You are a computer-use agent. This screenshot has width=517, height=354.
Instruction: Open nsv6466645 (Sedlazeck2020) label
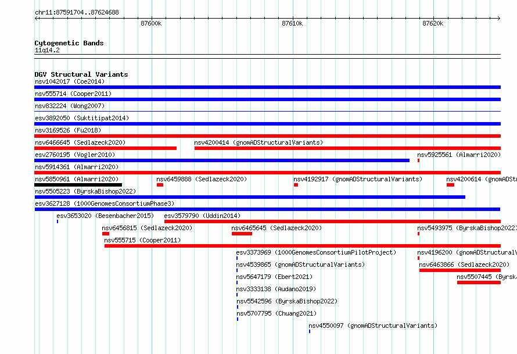click(x=80, y=142)
